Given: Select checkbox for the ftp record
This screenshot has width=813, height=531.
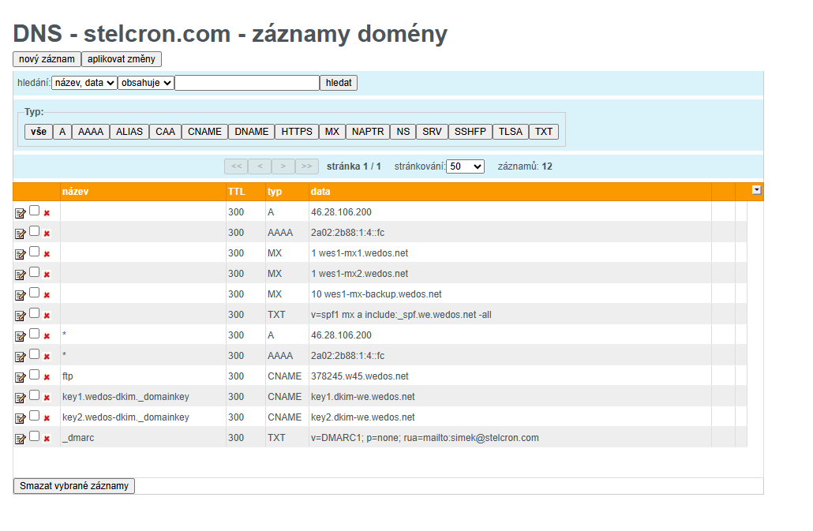Looking at the screenshot, I should click(x=35, y=375).
